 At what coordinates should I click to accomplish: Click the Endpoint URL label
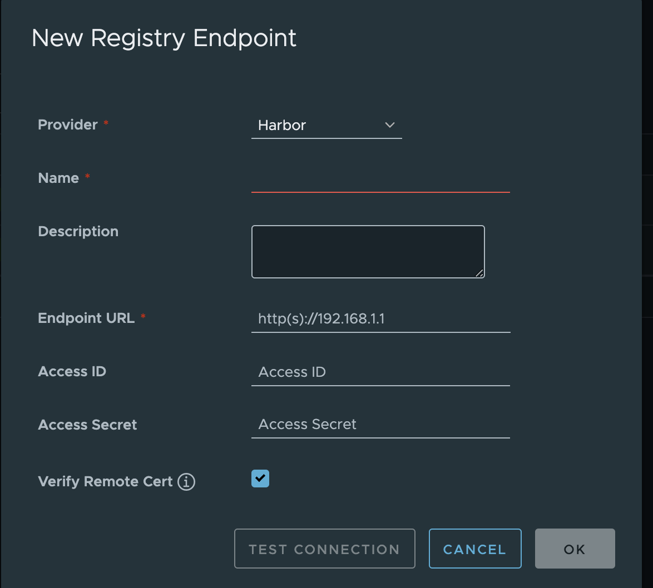[x=87, y=318]
